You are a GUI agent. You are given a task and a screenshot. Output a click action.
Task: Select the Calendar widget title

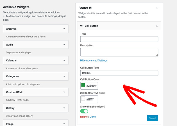click(x=12, y=60)
